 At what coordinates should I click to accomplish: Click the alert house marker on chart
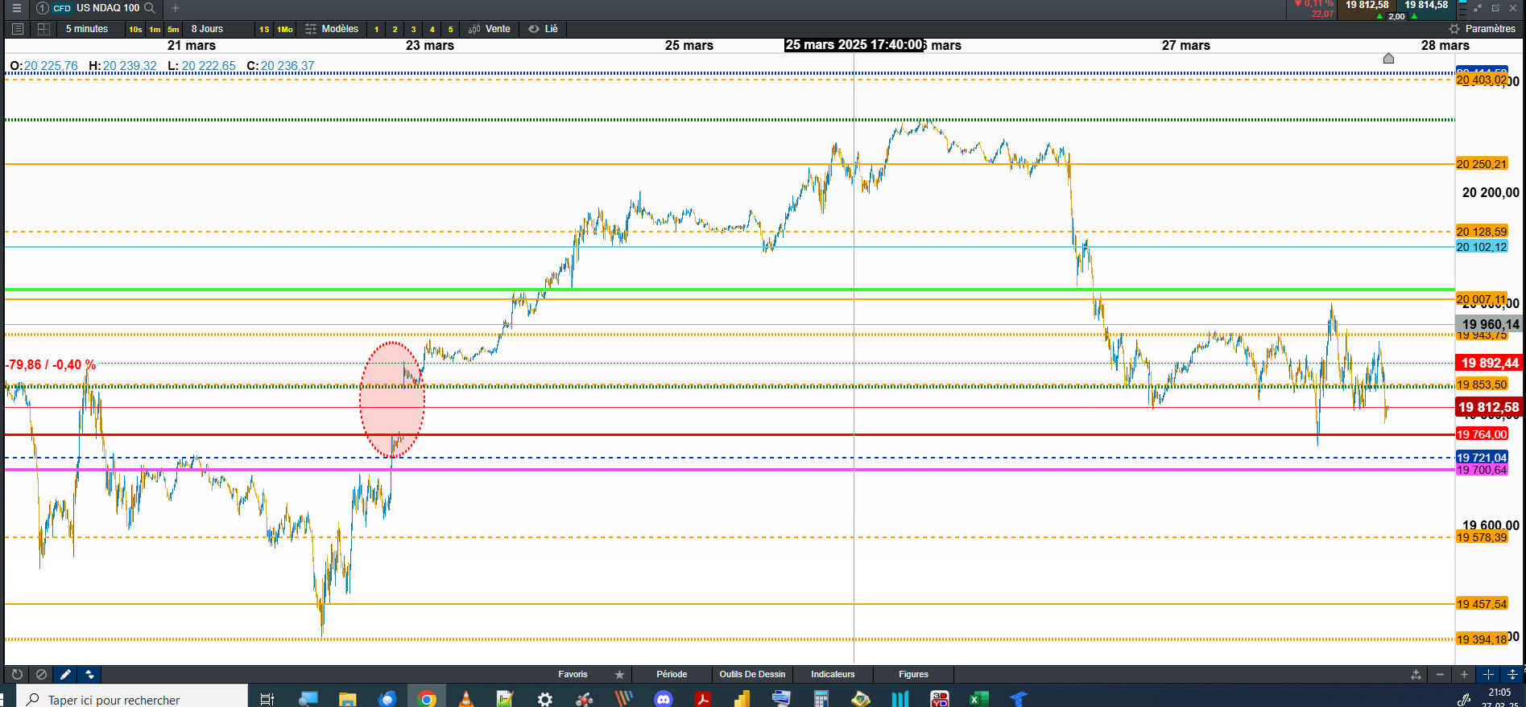[1388, 58]
